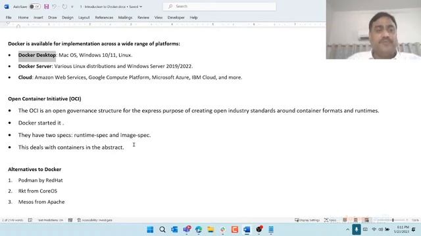
Task: Open the notifications bell icon
Action: 414,229
